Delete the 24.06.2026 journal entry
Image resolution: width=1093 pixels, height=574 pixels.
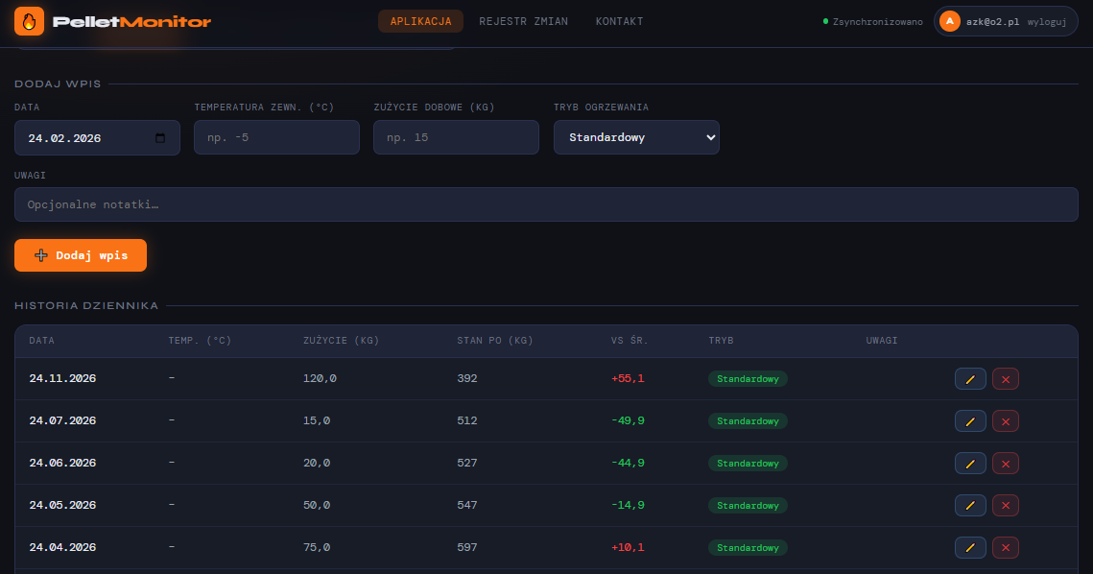(1006, 464)
